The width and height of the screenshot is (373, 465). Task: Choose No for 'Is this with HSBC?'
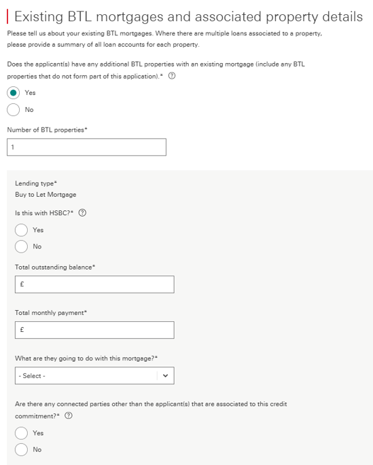pyautogui.click(x=21, y=246)
